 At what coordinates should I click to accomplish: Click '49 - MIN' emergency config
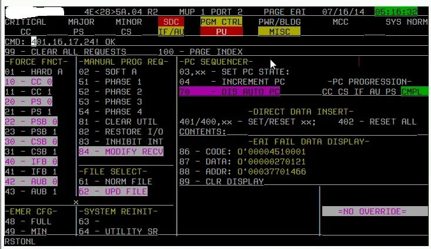[x=25, y=231]
